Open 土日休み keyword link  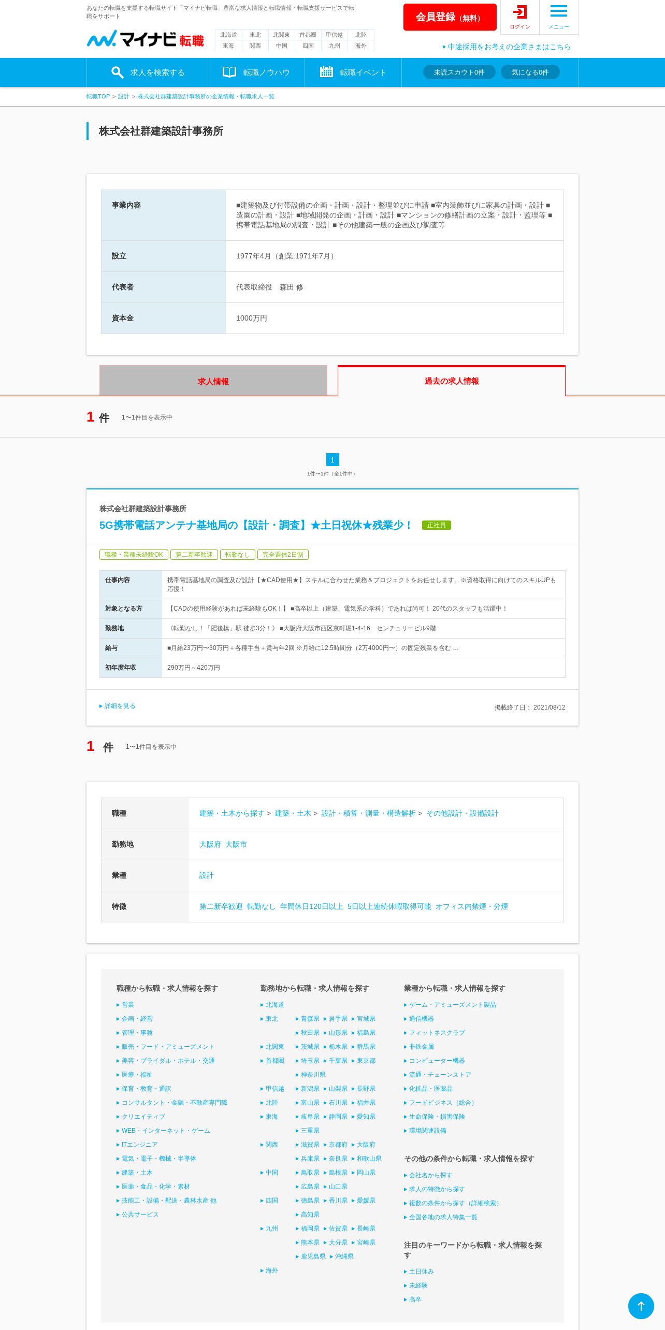pyautogui.click(x=419, y=1271)
